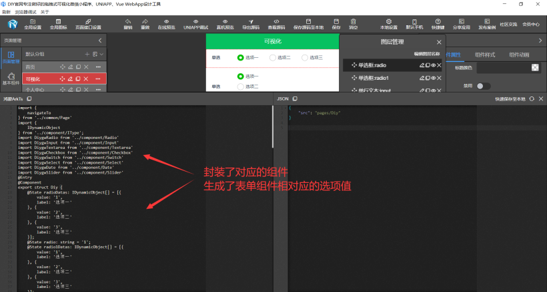Open the 浏览器模式 menu
This screenshot has width=547, height=292.
tap(25, 12)
